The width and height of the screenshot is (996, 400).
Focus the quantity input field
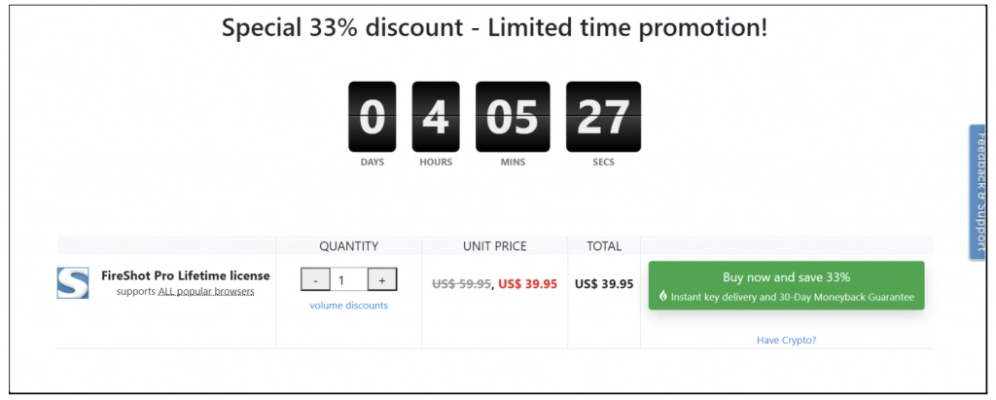(x=348, y=280)
